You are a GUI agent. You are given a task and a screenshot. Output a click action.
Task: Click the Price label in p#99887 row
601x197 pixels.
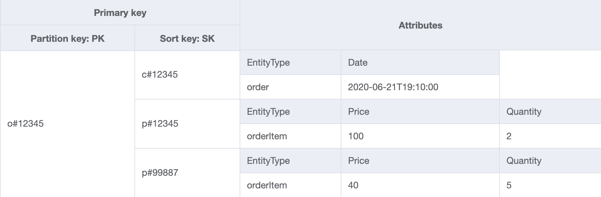420,161
